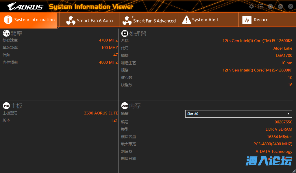The width and height of the screenshot is (296, 173).
Task: Go to the System Alert tab
Action: click(x=209, y=20)
